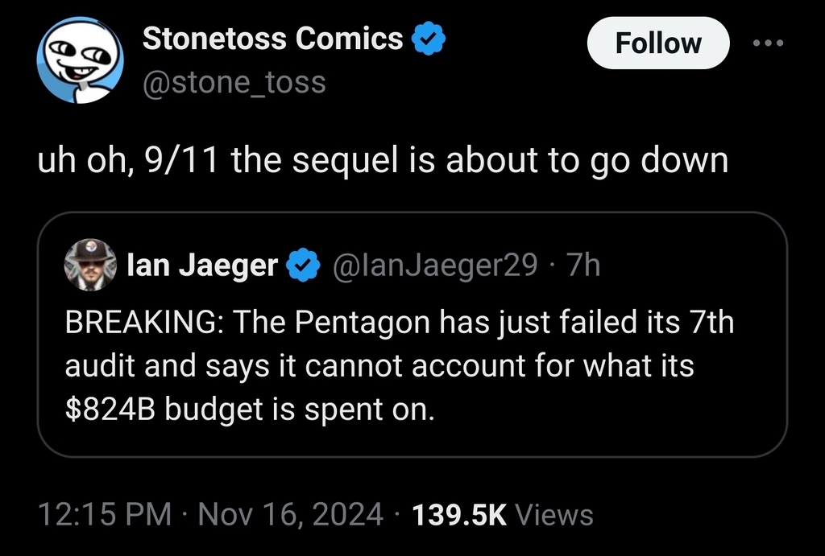The width and height of the screenshot is (825, 556).
Task: Open the 7h timestamp on quoted tweet
Action: (583, 265)
